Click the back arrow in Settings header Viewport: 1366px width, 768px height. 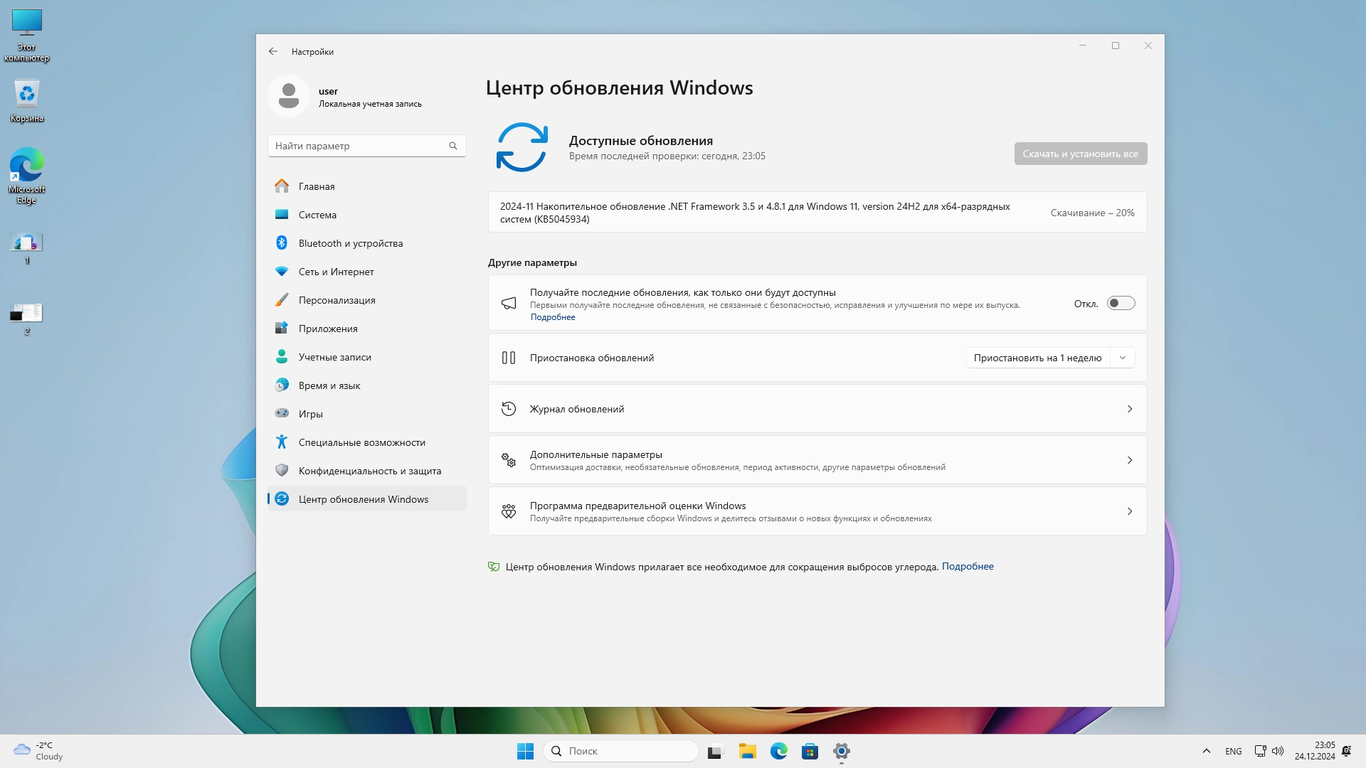point(273,51)
